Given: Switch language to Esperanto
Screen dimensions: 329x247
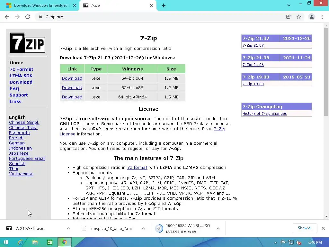Looking at the screenshot, I should pos(20,133).
